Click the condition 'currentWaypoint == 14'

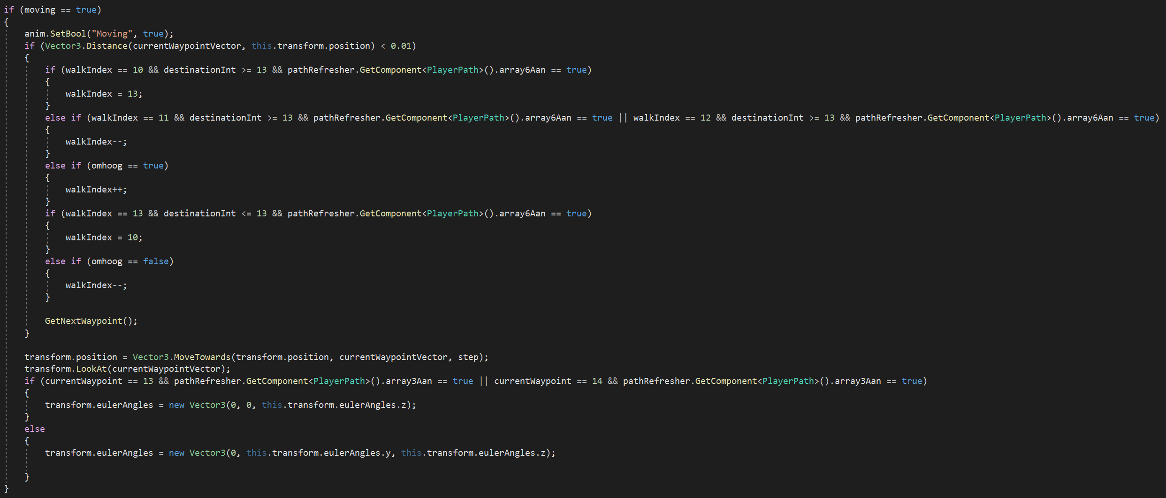pyautogui.click(x=548, y=381)
